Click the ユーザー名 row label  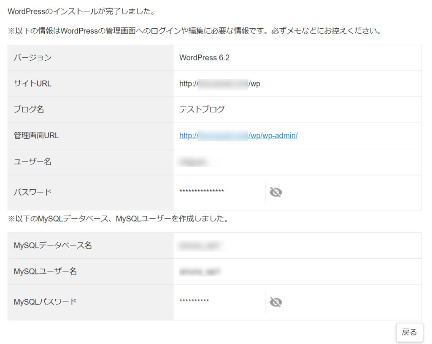(33, 162)
